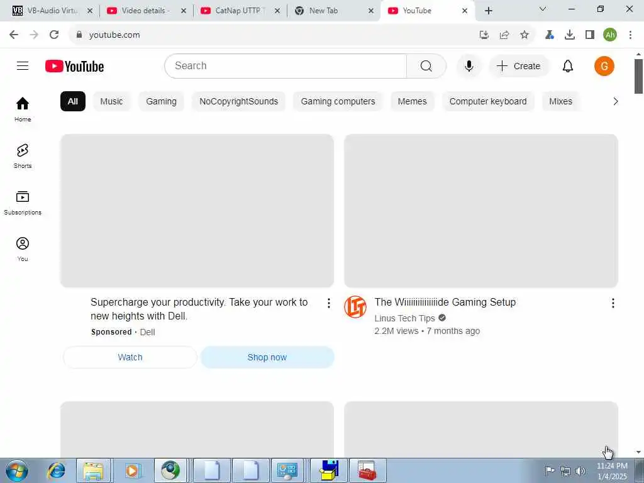Select the Memes filter chip

pos(412,101)
